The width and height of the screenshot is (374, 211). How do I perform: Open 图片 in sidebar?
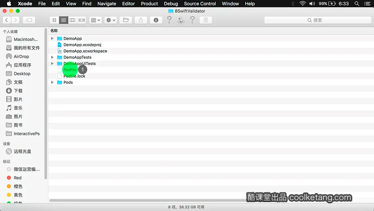click(x=14, y=116)
